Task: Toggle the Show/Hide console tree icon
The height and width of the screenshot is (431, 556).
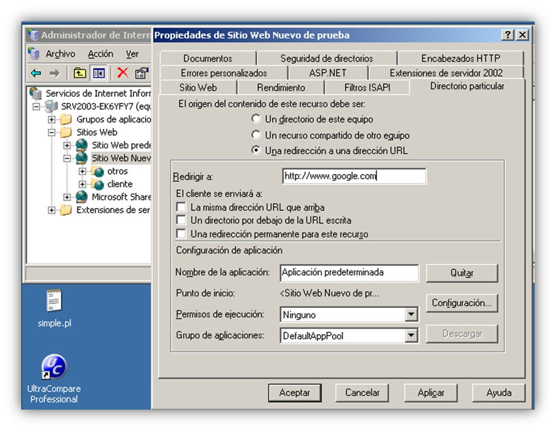Action: click(x=99, y=73)
